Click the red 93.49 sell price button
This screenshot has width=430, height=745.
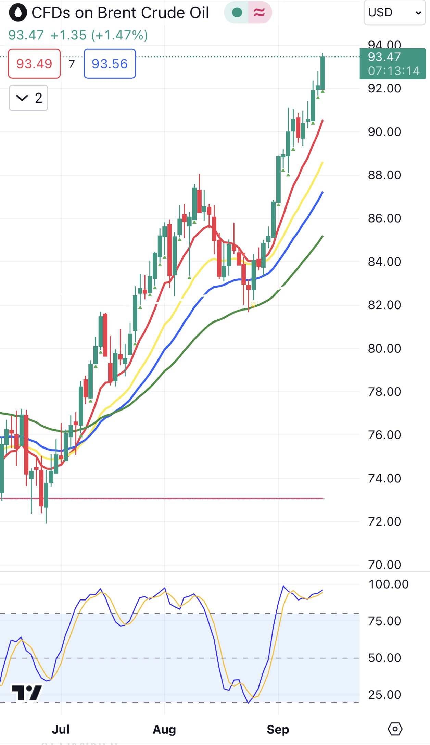(34, 64)
